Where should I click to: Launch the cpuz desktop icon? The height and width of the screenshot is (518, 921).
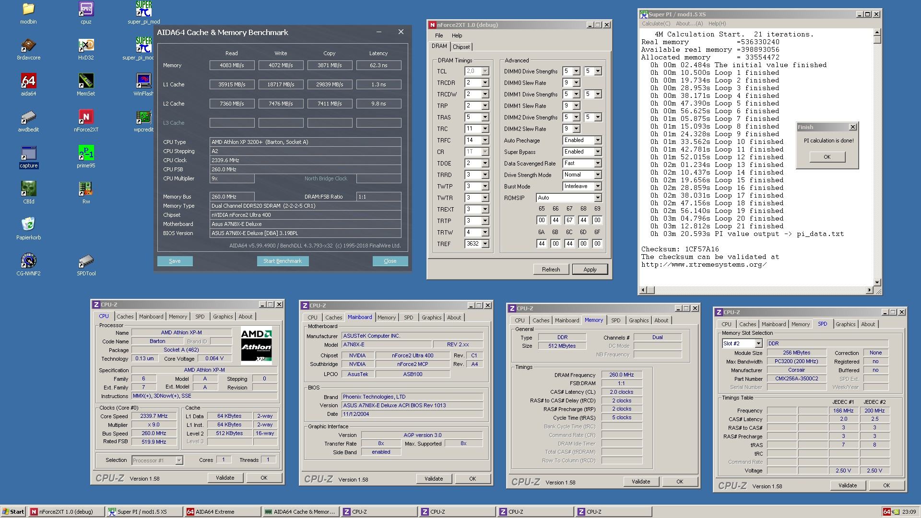86,13
